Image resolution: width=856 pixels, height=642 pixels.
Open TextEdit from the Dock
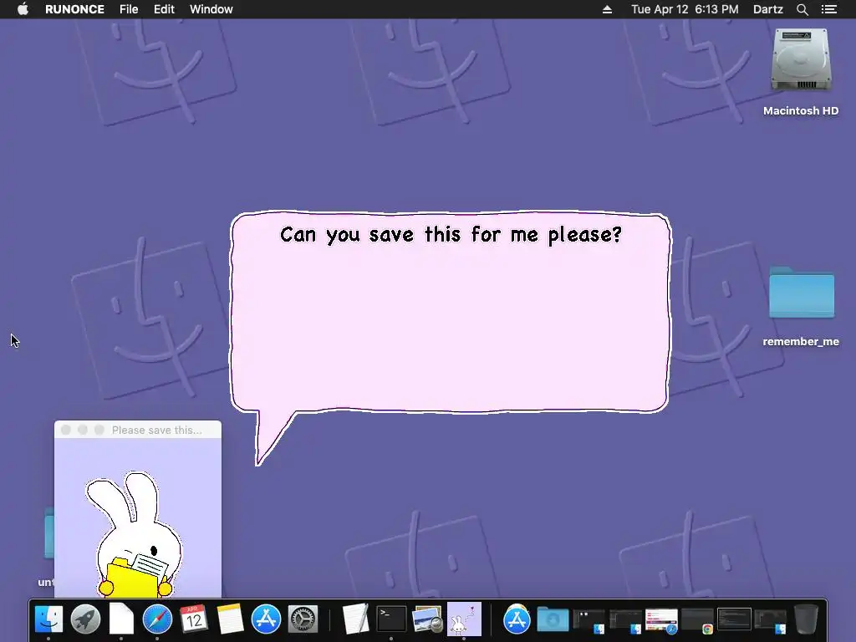[x=355, y=619]
